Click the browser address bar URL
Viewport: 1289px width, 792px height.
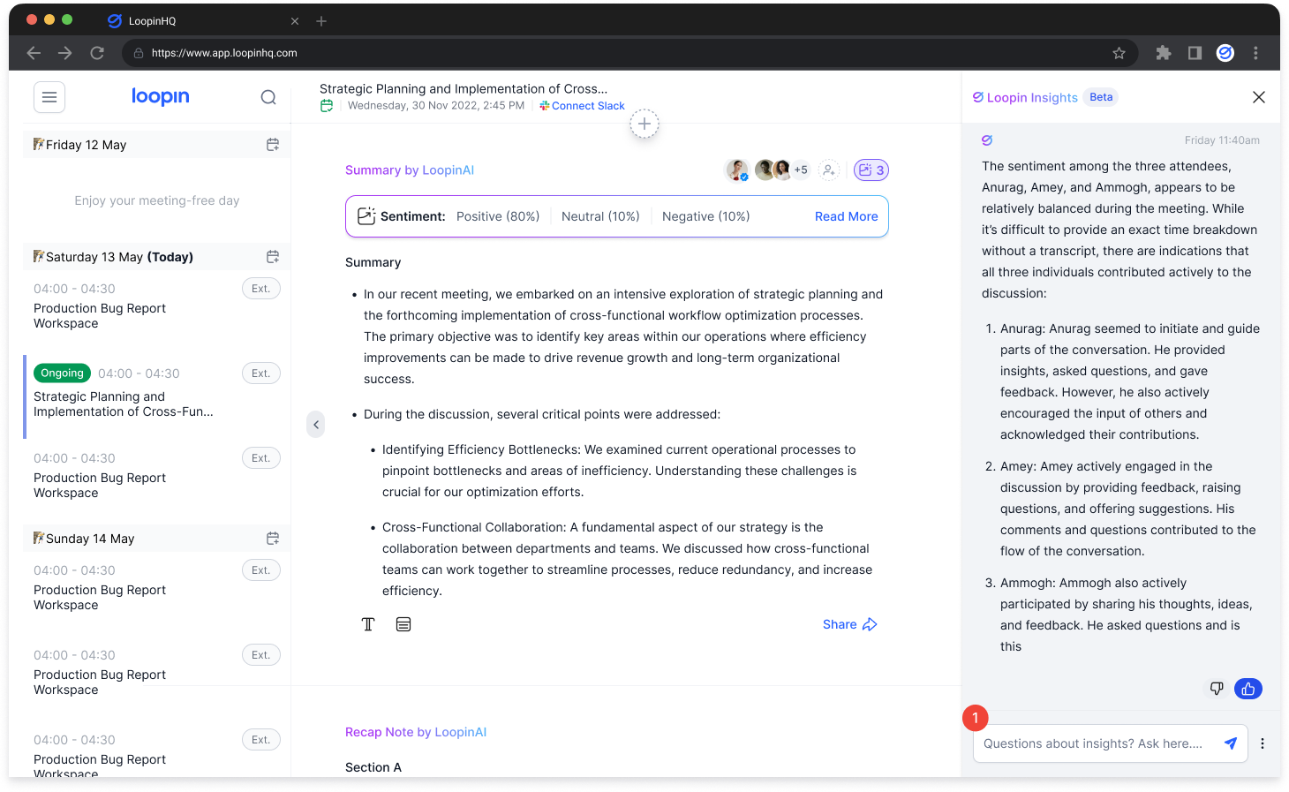click(x=224, y=53)
